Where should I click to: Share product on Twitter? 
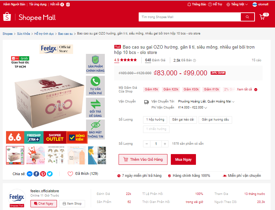pos(50,174)
